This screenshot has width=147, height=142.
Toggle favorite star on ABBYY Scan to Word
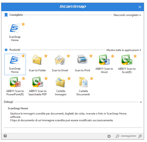click(112, 56)
